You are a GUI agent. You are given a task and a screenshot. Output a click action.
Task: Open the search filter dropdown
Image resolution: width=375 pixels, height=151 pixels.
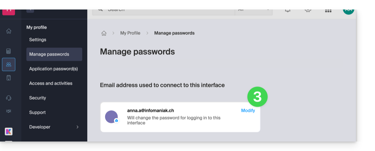pyautogui.click(x=253, y=10)
